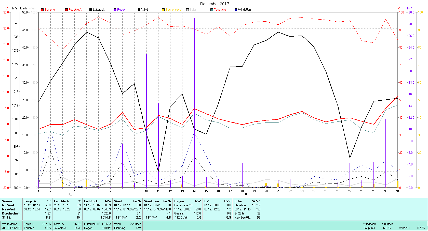This screenshot has height=231, width=428.
Task: Select the "Regen" legend label
Action: coord(121,10)
